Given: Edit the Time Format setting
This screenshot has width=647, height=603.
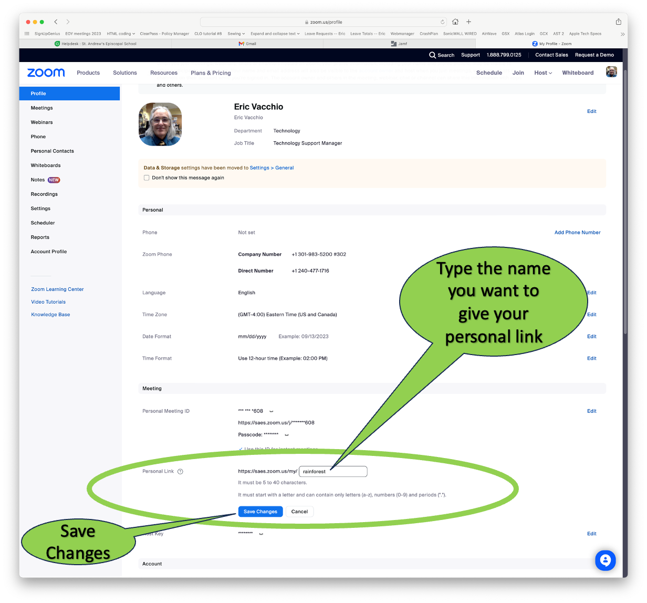Looking at the screenshot, I should point(592,359).
